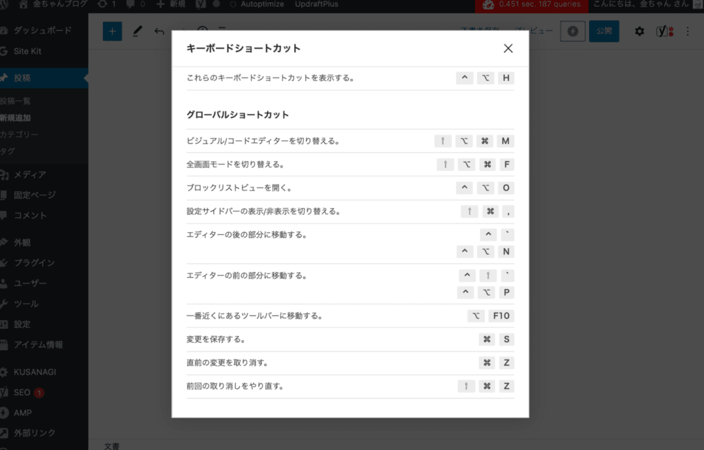Open SEO menu item
This screenshot has width=704, height=450.
(x=21, y=392)
